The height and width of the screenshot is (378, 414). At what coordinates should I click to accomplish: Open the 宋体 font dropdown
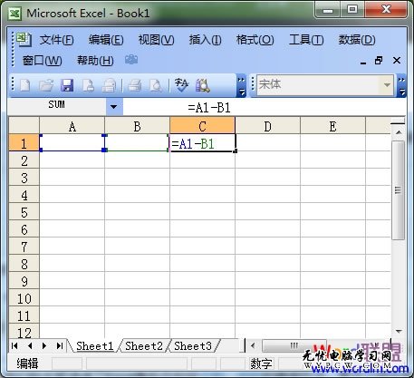tap(387, 85)
